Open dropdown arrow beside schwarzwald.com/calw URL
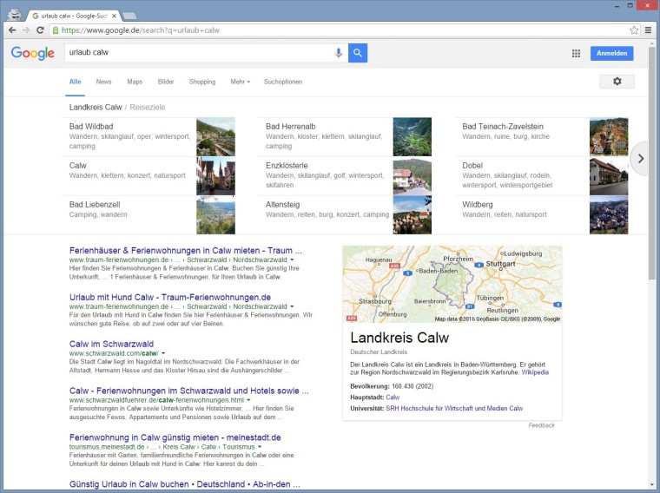The image size is (660, 493). pos(163,353)
